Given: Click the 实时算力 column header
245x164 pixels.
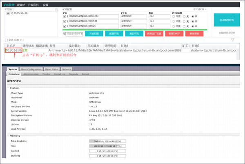Looking at the screenshot, I should [x=75, y=46].
